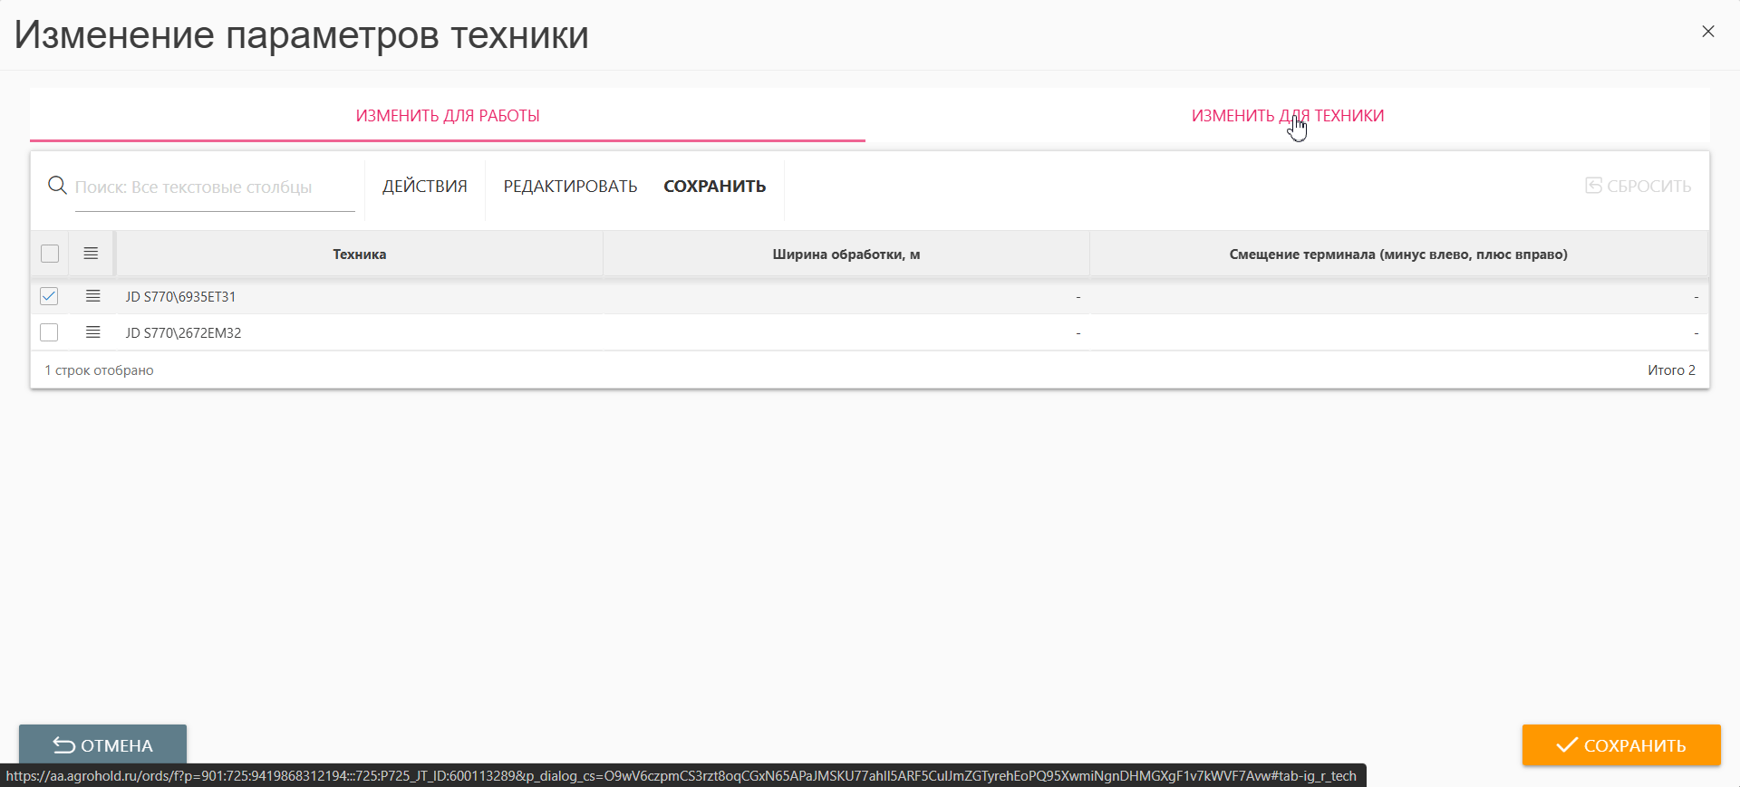This screenshot has height=787, width=1740.
Task: Click the grid toolbar СОХРАНИТЬ button
Action: pyautogui.click(x=714, y=187)
